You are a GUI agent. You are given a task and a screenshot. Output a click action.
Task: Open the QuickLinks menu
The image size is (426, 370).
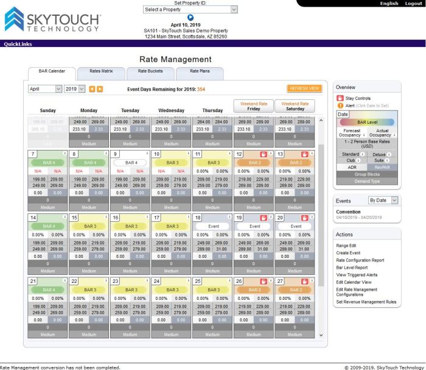click(x=18, y=44)
